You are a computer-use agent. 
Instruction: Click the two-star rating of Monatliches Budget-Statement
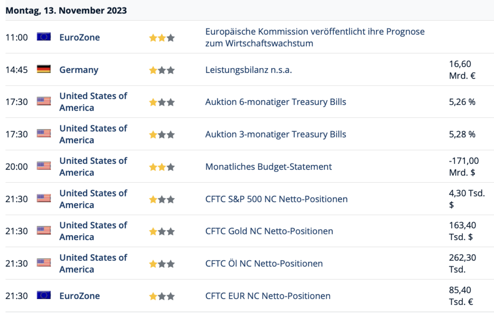point(162,167)
